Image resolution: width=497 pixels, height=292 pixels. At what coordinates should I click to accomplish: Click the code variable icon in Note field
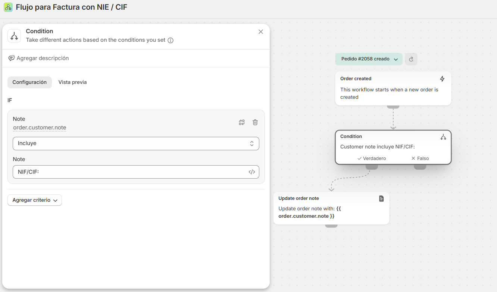pos(252,172)
